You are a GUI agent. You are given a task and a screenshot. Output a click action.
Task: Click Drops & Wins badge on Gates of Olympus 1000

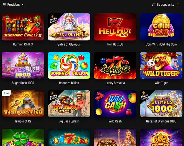click(x=145, y=96)
